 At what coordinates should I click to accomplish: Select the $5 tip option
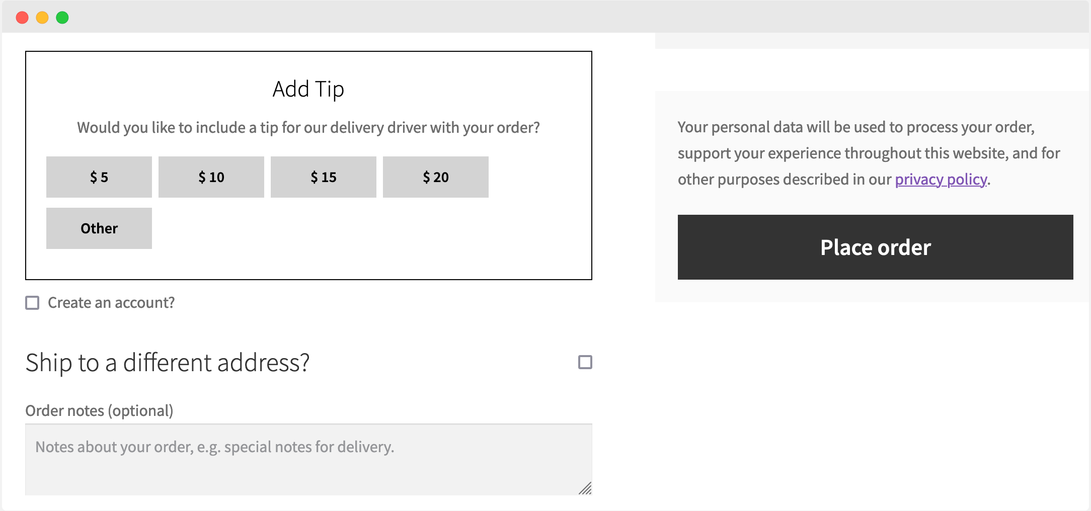coord(99,177)
